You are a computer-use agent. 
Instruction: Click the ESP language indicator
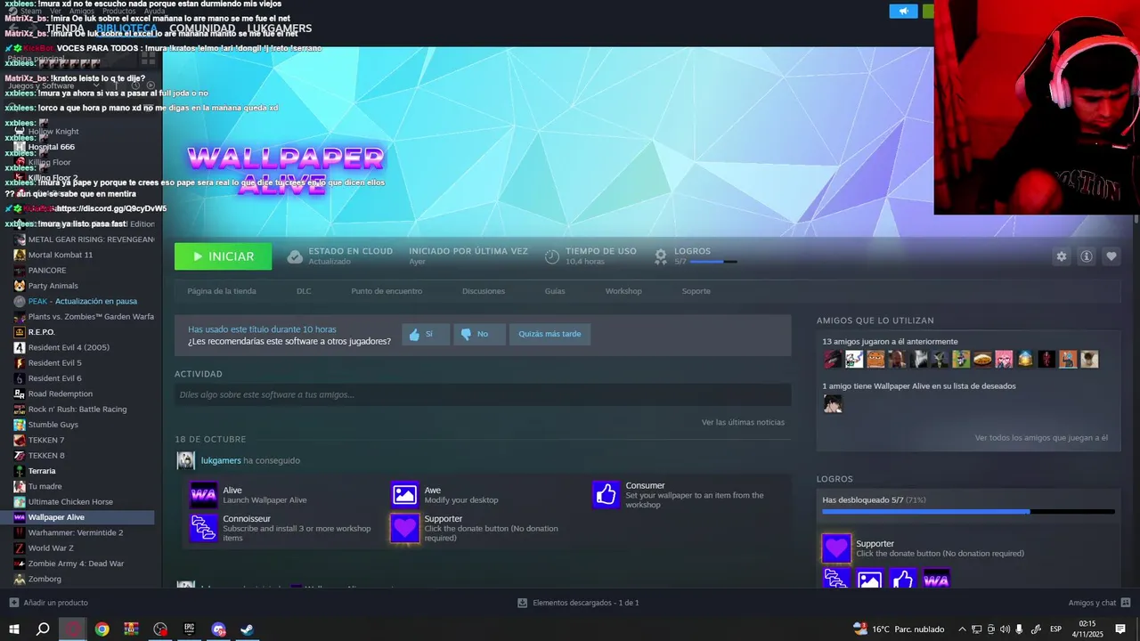click(1055, 629)
